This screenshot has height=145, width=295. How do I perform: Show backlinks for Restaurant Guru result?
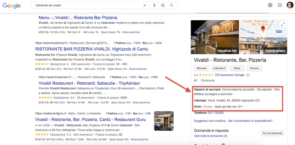[x=139, y=139]
